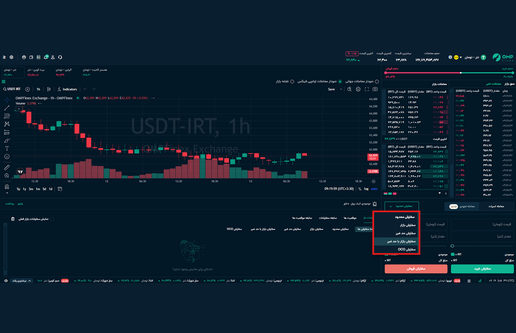The height and width of the screenshot is (333, 516).
Task: Collapse the Volume indicator legend arrow
Action: point(19,109)
